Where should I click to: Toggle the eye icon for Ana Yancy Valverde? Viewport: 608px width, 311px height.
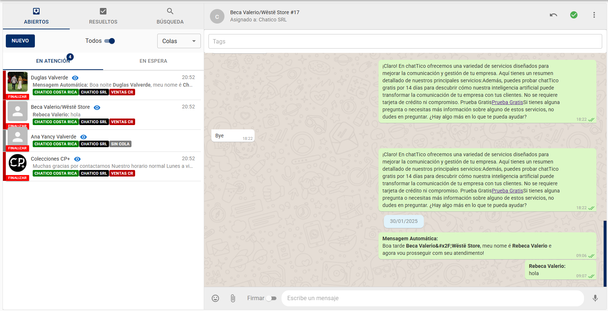tap(84, 137)
